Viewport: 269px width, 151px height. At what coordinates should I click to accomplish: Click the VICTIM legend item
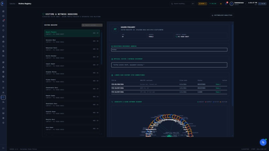click(x=216, y=102)
